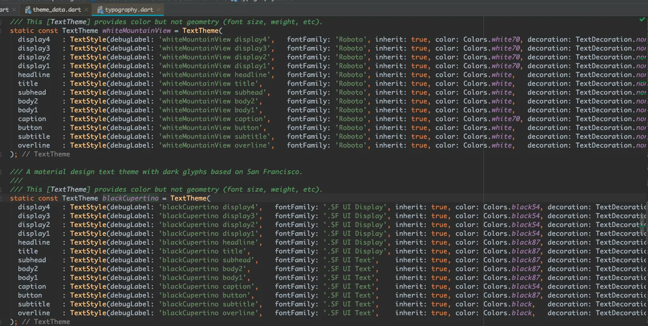This screenshot has width=648, height=326.
Task: Click the string 'whiteMountainView caption'
Action: pyautogui.click(x=213, y=119)
